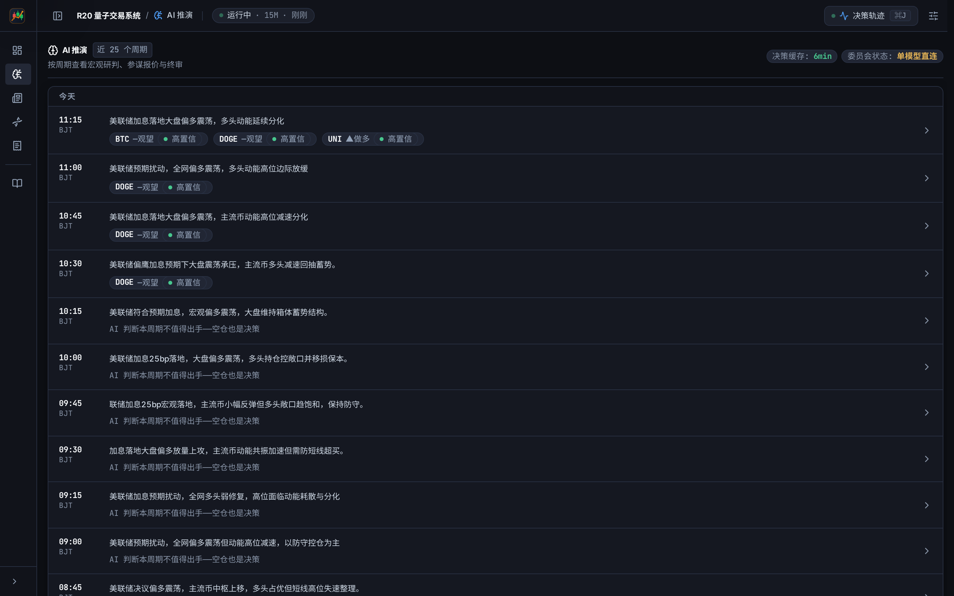Image resolution: width=954 pixels, height=596 pixels.
Task: Open the receipt log icon in sidebar
Action: tap(17, 146)
